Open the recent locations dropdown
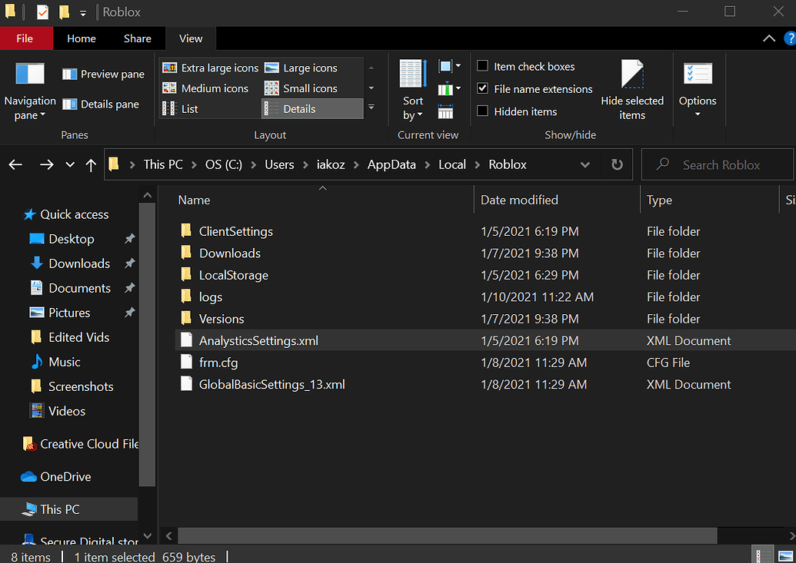 (70, 164)
